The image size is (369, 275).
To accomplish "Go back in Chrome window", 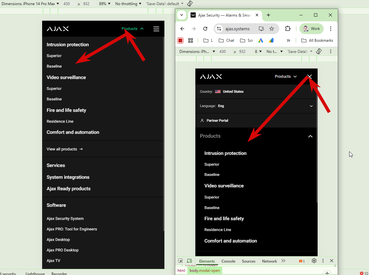I will 182,29.
